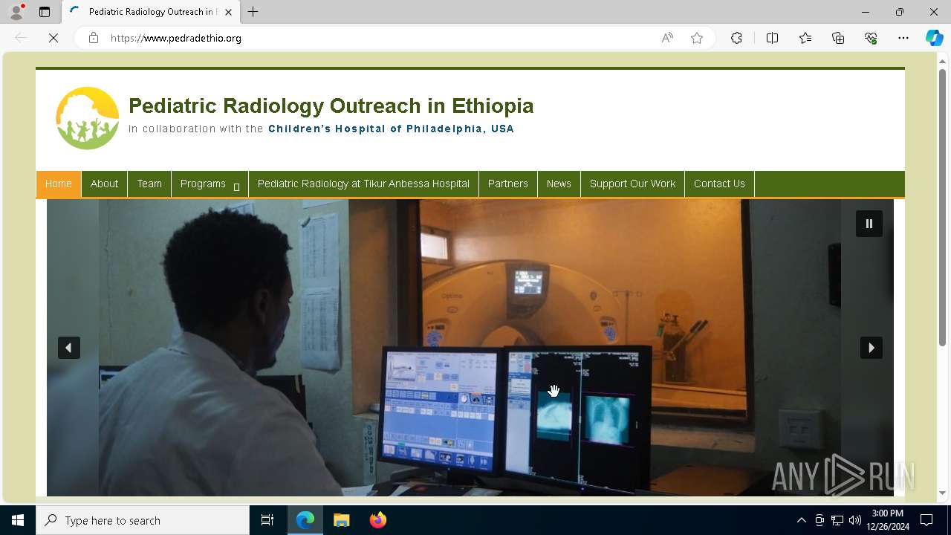Open a new browser tab
The image size is (951, 535).
(x=253, y=12)
